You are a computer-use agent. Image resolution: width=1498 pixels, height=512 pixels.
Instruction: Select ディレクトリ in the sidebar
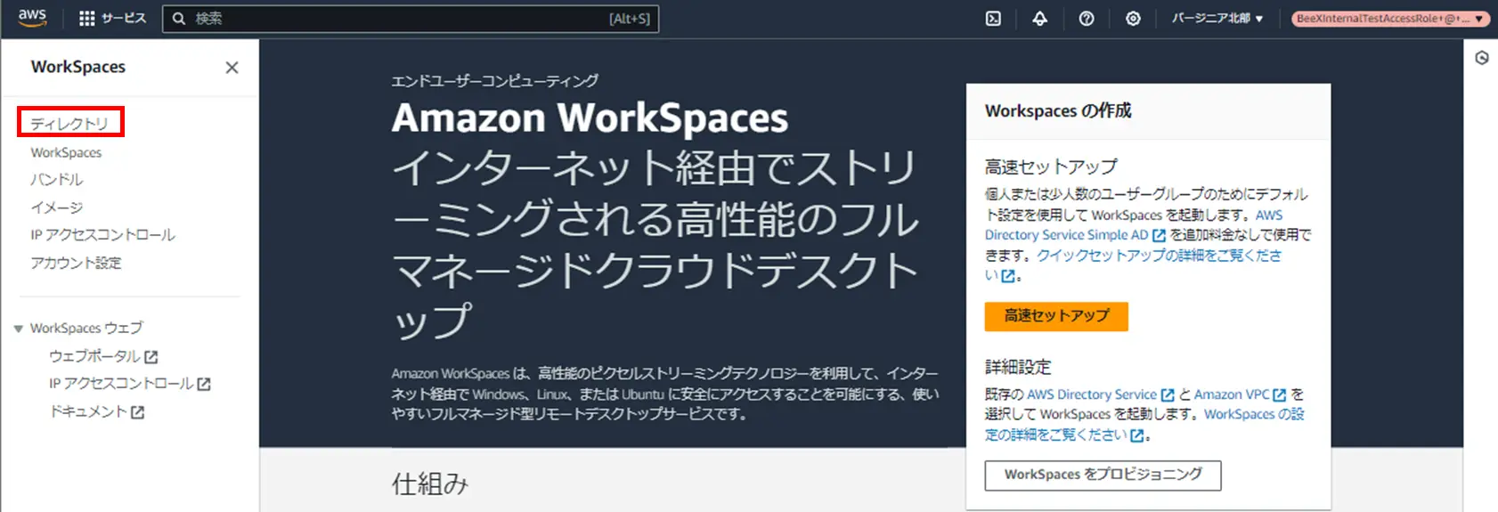pos(69,123)
